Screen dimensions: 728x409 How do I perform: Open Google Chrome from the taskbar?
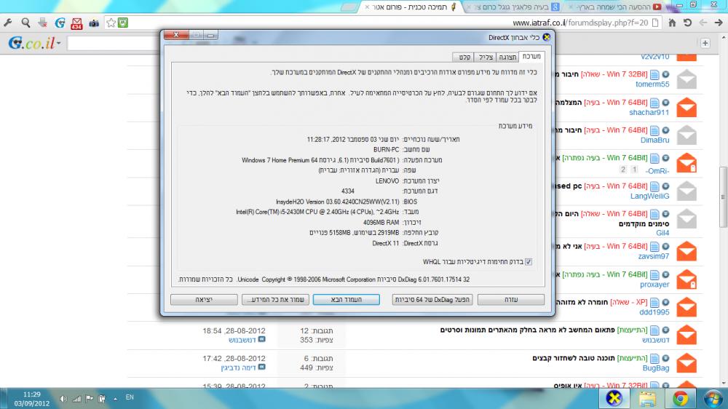pos(681,397)
